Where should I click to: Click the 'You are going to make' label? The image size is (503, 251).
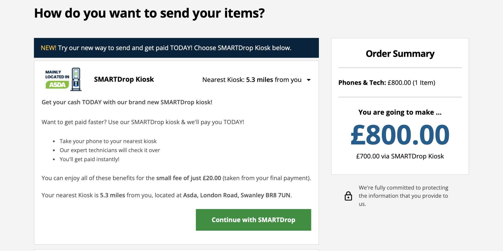[400, 112]
